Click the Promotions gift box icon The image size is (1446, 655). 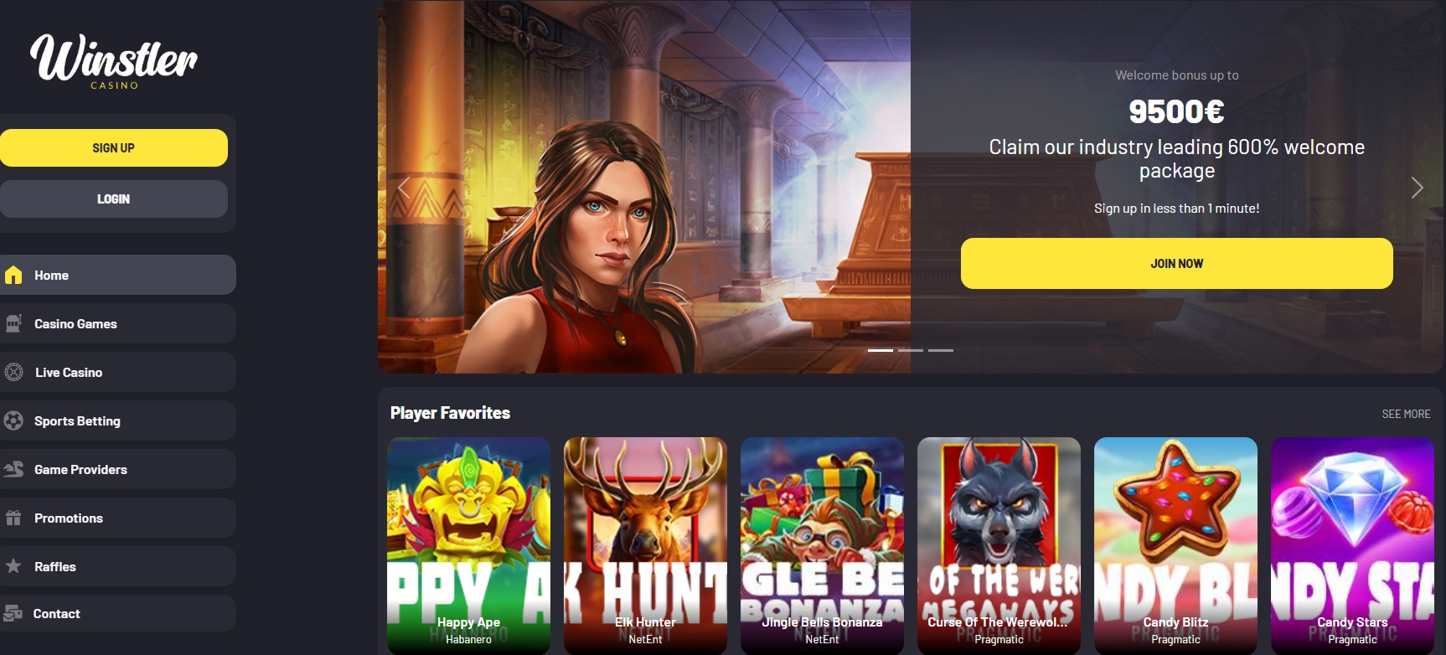point(13,518)
